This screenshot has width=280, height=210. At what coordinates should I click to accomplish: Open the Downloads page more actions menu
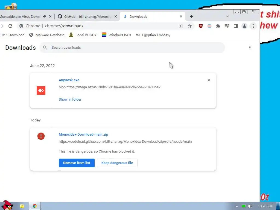click(250, 48)
